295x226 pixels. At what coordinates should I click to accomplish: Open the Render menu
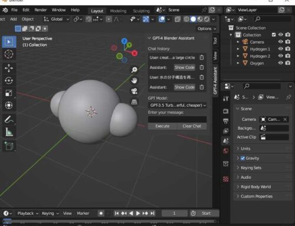click(41, 10)
